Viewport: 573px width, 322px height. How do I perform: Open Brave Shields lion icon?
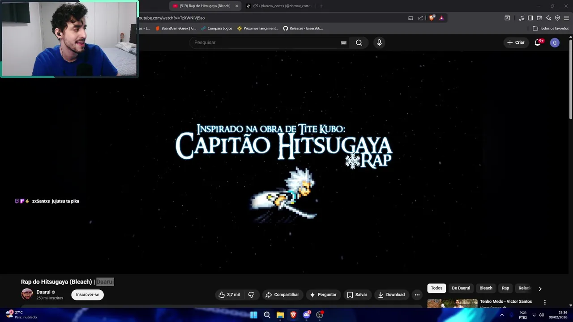click(x=432, y=18)
